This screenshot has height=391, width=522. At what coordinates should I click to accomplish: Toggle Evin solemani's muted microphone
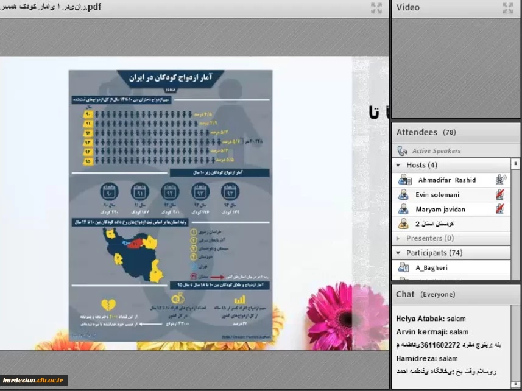[x=500, y=195]
